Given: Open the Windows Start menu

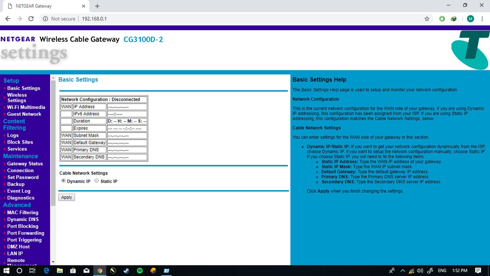Looking at the screenshot, I should pyautogui.click(x=7, y=270).
